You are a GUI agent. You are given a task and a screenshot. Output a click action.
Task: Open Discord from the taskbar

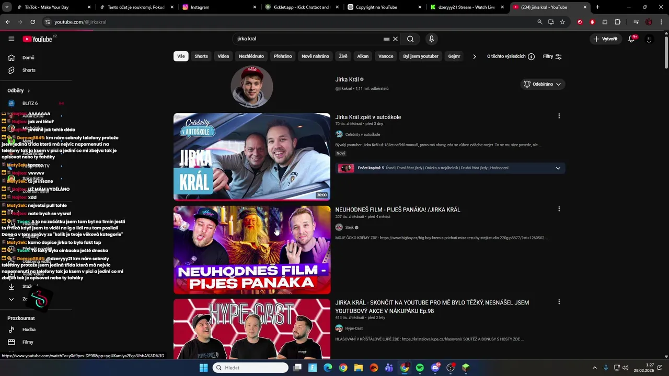(x=435, y=368)
